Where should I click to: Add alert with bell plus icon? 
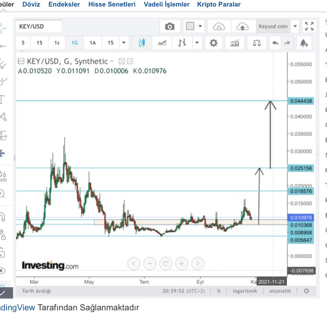304,43
